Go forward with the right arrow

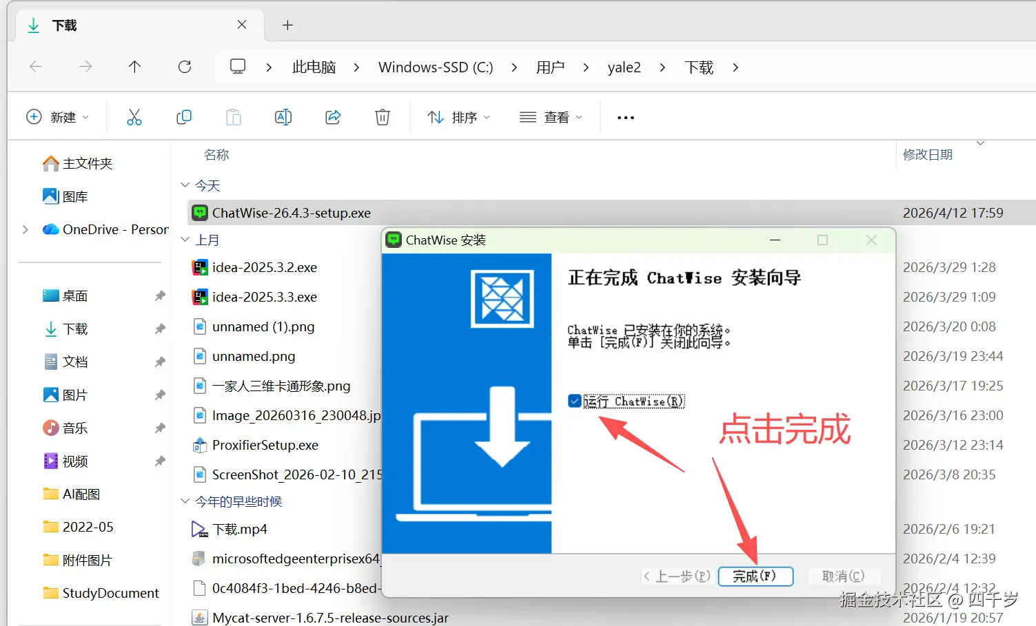coord(85,67)
